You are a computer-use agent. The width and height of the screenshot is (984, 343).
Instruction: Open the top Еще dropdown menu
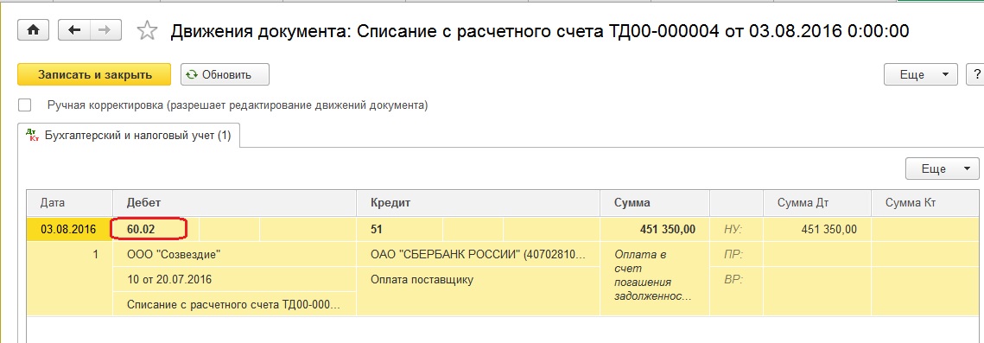[x=921, y=74]
